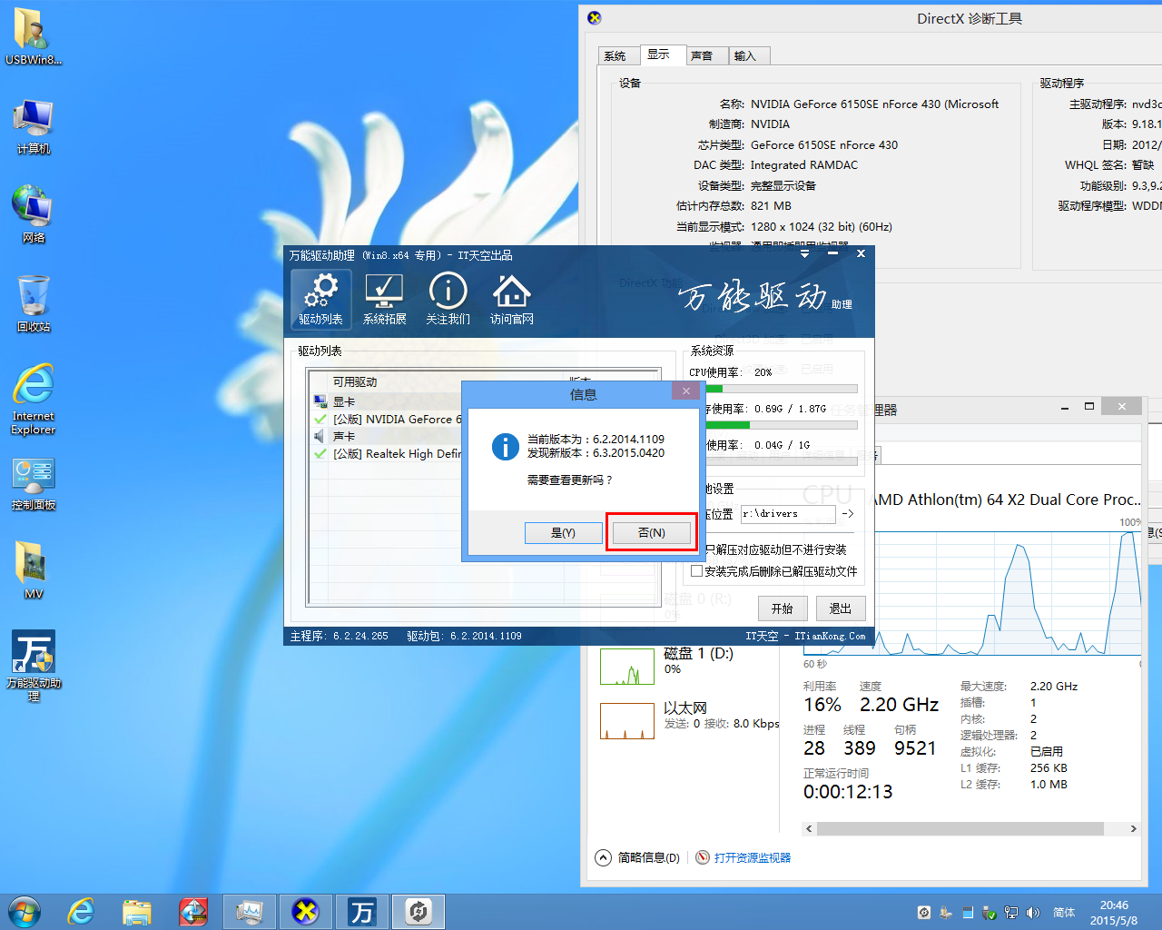This screenshot has height=930, width=1162.
Task: Click the network tray icon
Action: [x=1010, y=913]
